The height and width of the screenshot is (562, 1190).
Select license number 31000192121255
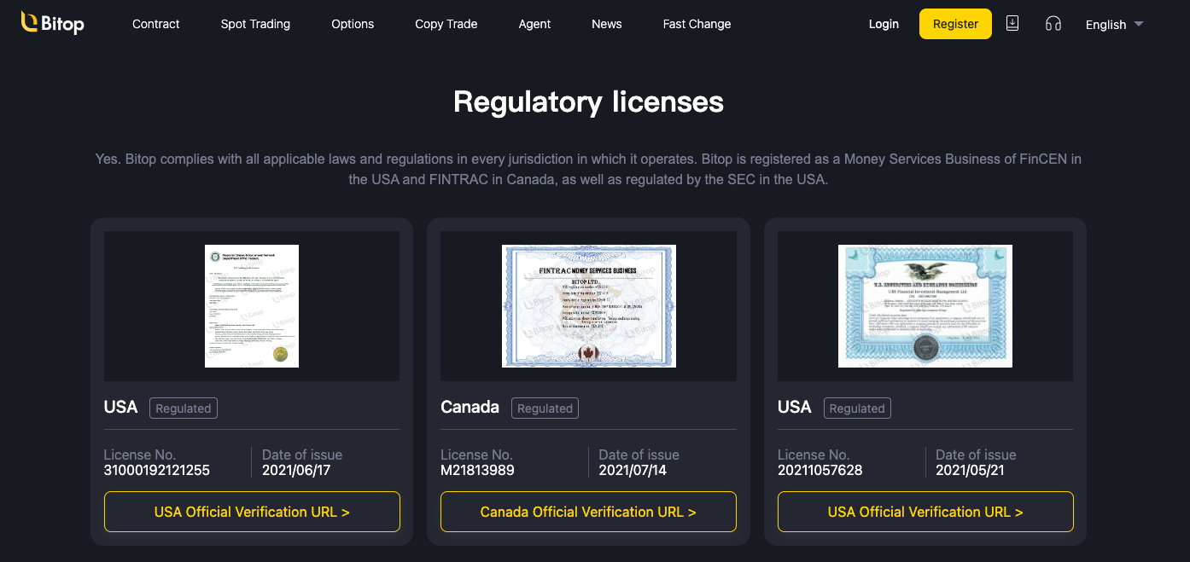[x=157, y=470]
